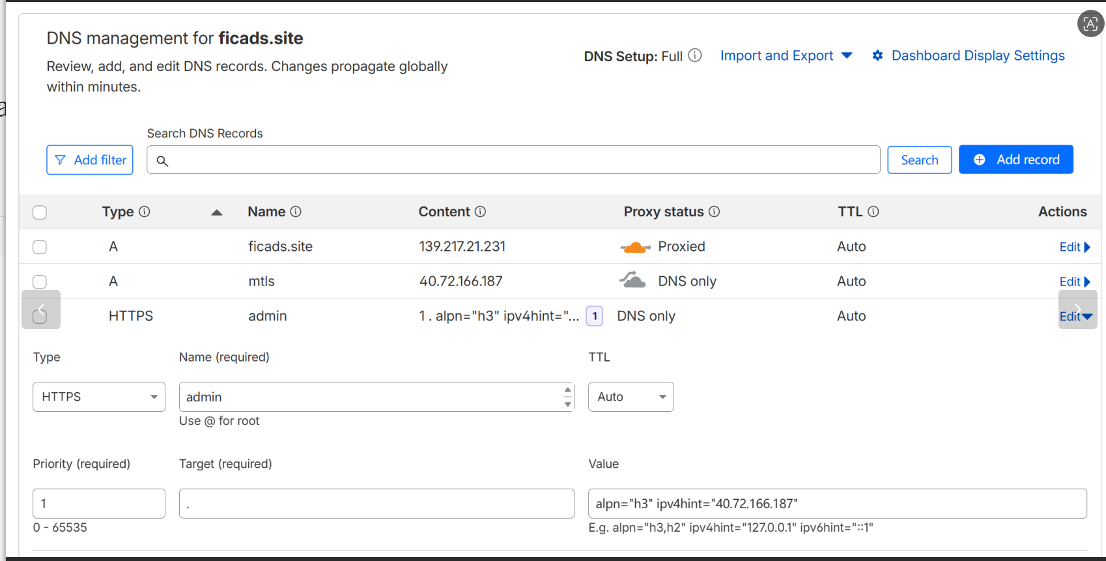Click DNS only text in admin row
Image resolution: width=1106 pixels, height=561 pixels.
coord(646,316)
